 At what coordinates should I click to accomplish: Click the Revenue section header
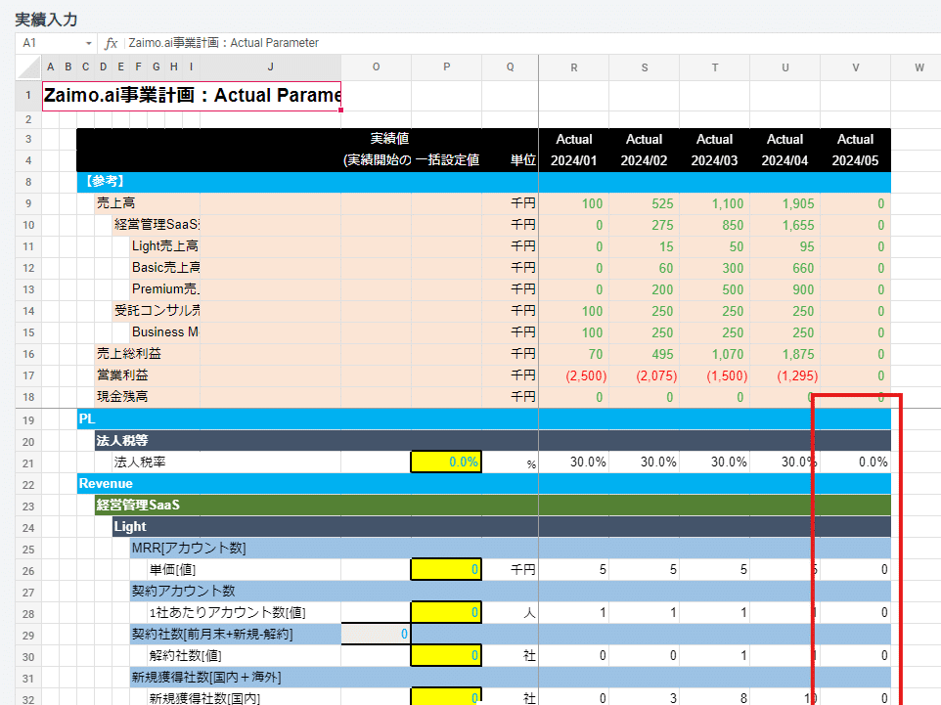(483, 484)
